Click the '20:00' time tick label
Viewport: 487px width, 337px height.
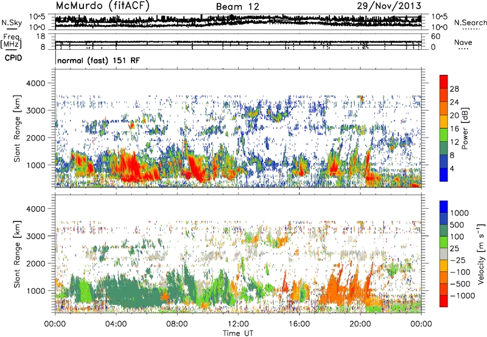[x=360, y=324]
